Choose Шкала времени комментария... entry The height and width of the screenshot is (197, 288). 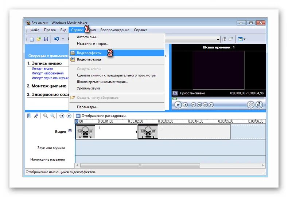pos(117,82)
